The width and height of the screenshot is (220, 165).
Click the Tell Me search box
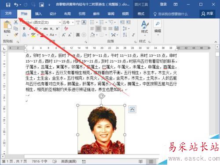pyautogui.click(x=171, y=14)
